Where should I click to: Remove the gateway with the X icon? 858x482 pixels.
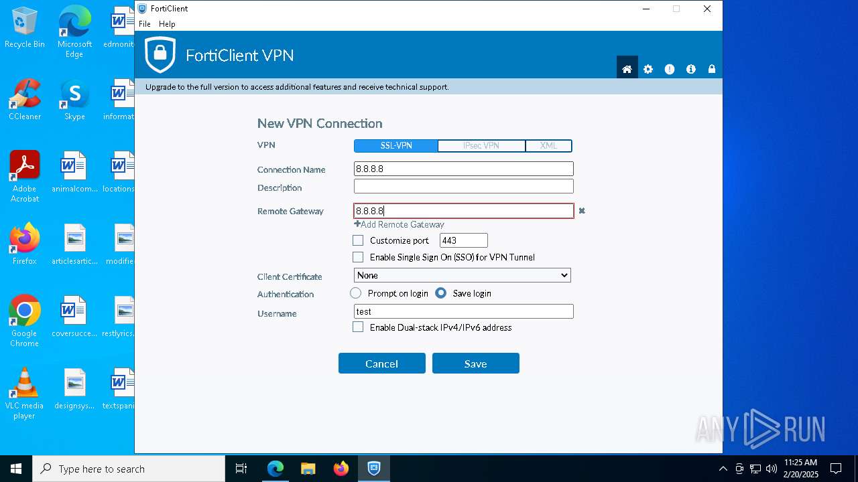582,211
